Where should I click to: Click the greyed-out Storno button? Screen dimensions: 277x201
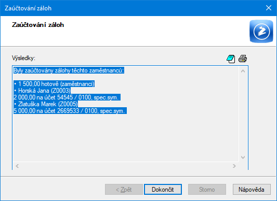[x=207, y=190]
